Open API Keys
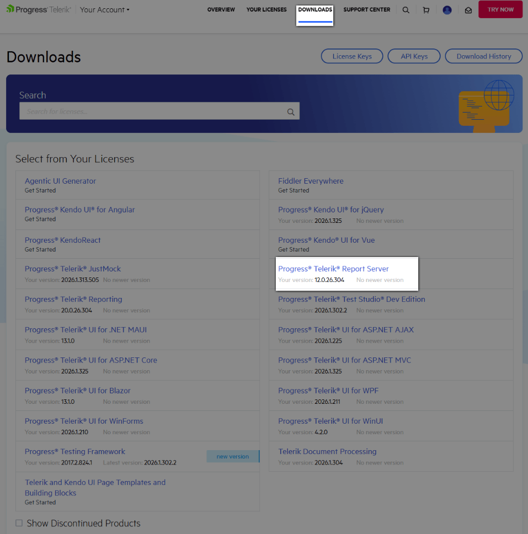Screen dimensions: 528x534 [414, 56]
